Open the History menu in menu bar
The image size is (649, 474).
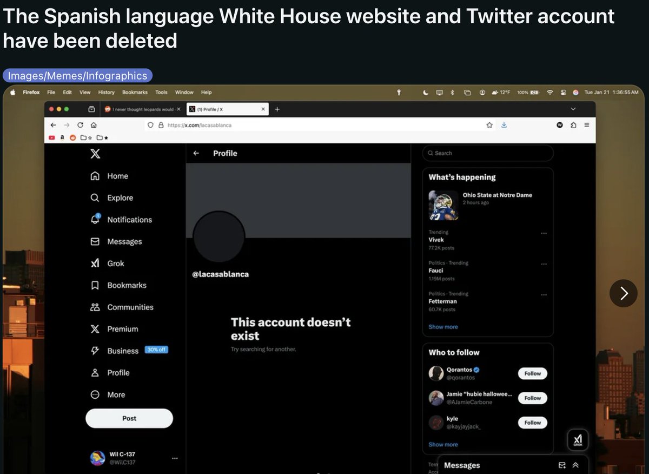(107, 93)
